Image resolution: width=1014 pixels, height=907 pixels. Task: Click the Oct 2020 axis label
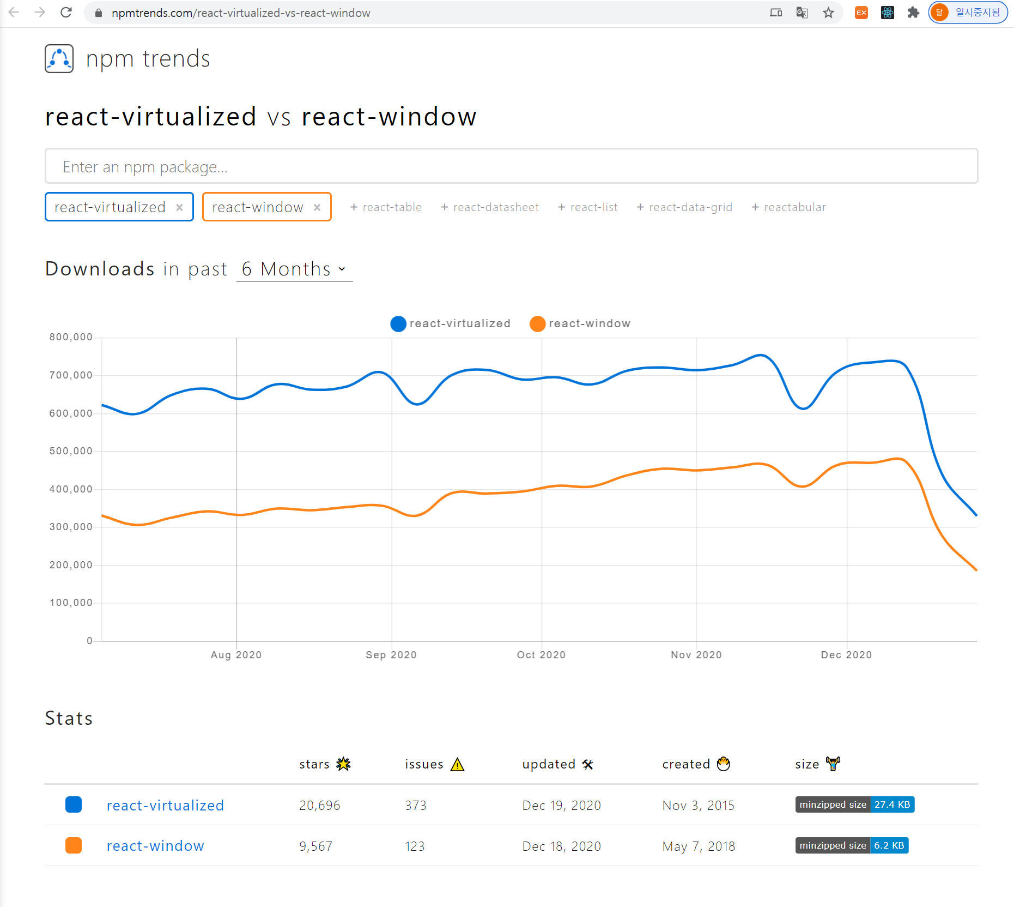click(x=541, y=655)
